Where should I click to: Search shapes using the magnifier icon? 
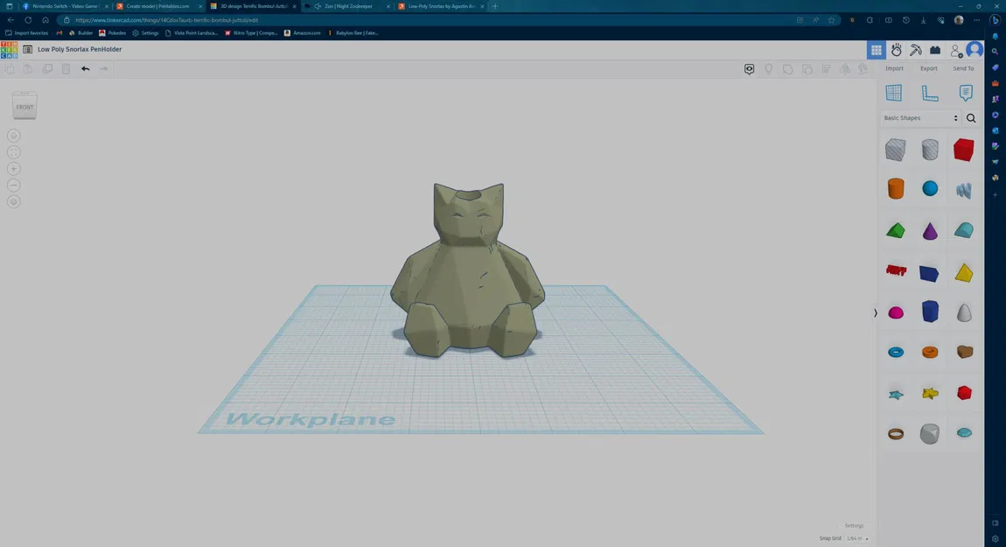point(971,117)
